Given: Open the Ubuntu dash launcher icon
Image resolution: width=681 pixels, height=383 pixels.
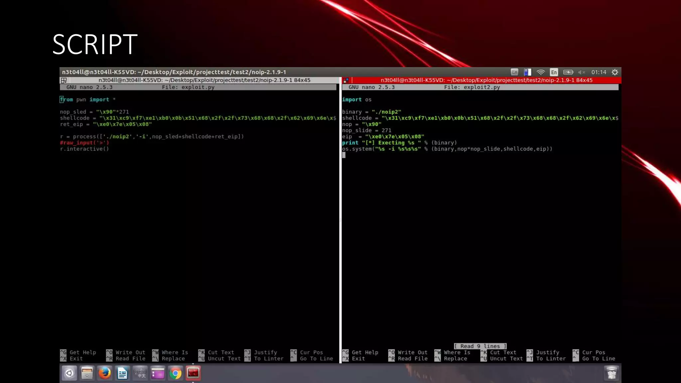Looking at the screenshot, I should pyautogui.click(x=69, y=373).
